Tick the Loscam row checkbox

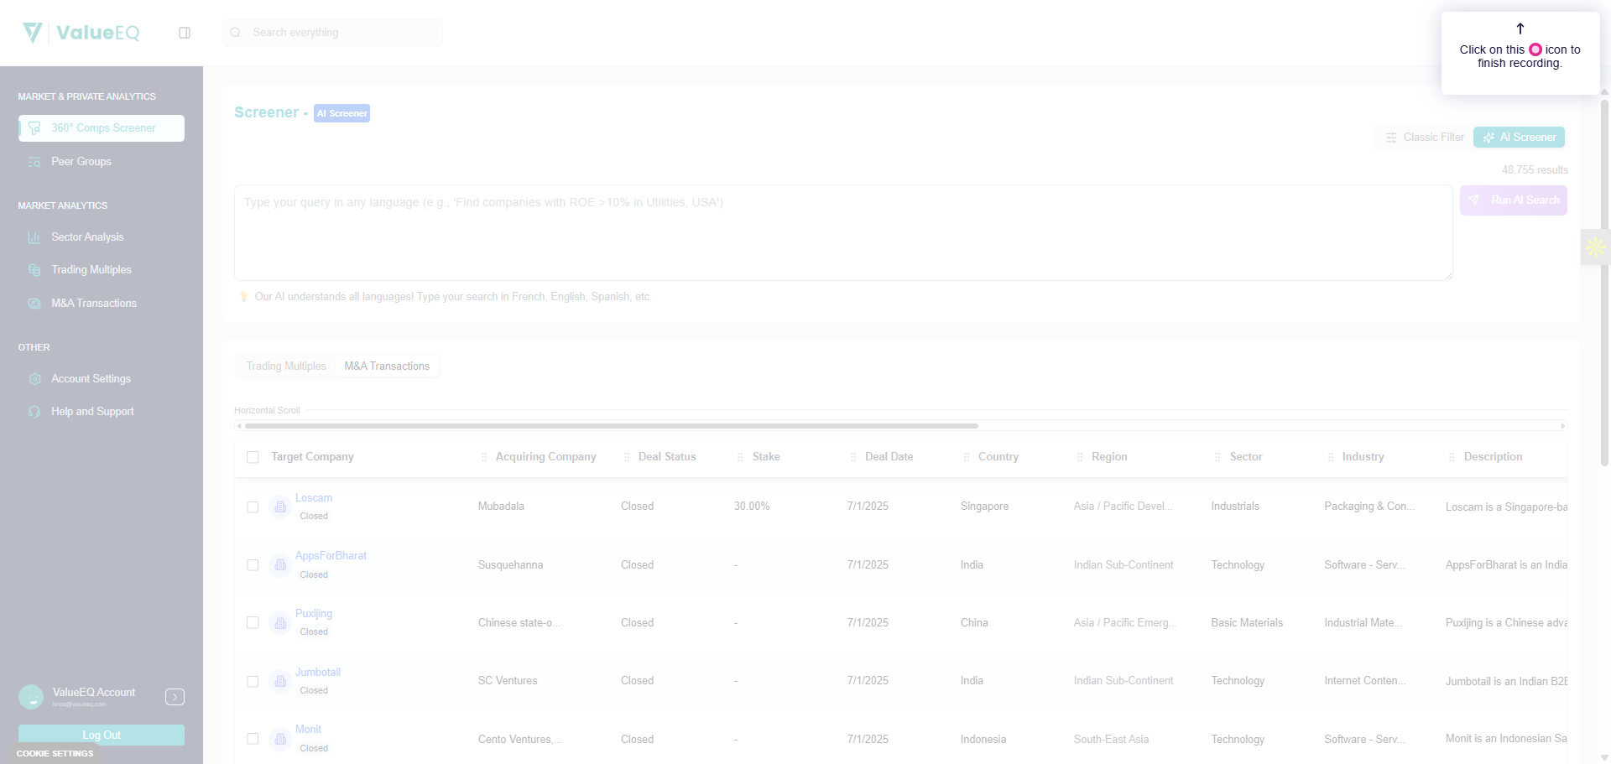tap(253, 507)
